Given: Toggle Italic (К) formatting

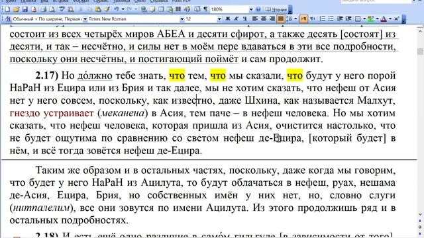Looking at the screenshot, I should pyautogui.click(x=236, y=19).
